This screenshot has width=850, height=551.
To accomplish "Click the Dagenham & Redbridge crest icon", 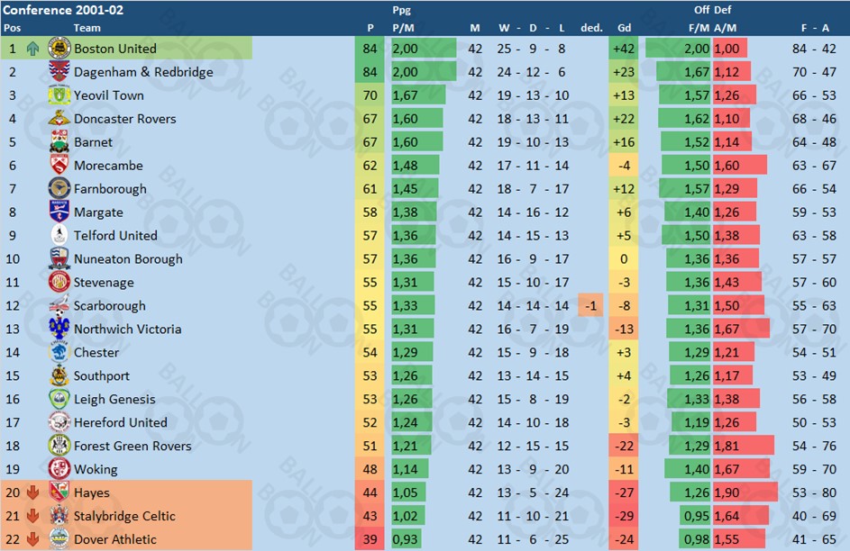I will click(x=59, y=71).
